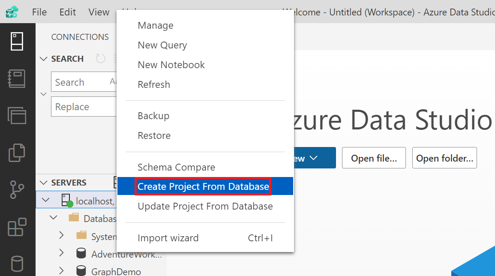This screenshot has height=276, width=495.
Task: Expand the System databases folder
Action: click(x=61, y=236)
